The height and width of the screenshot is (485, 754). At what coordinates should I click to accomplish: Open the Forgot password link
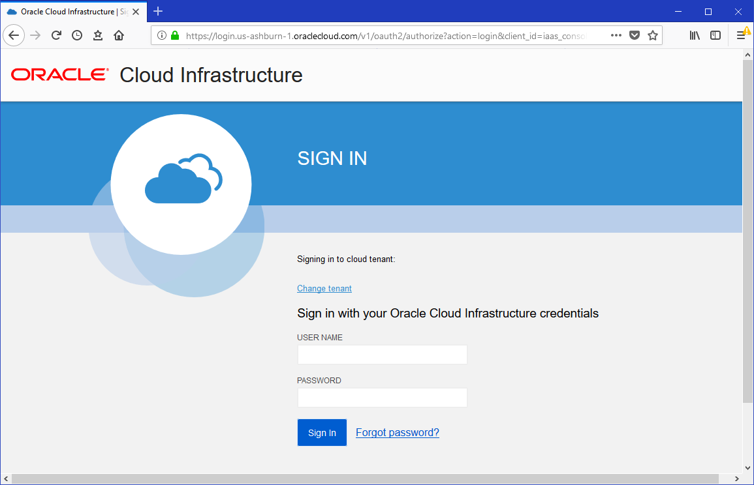click(x=398, y=433)
